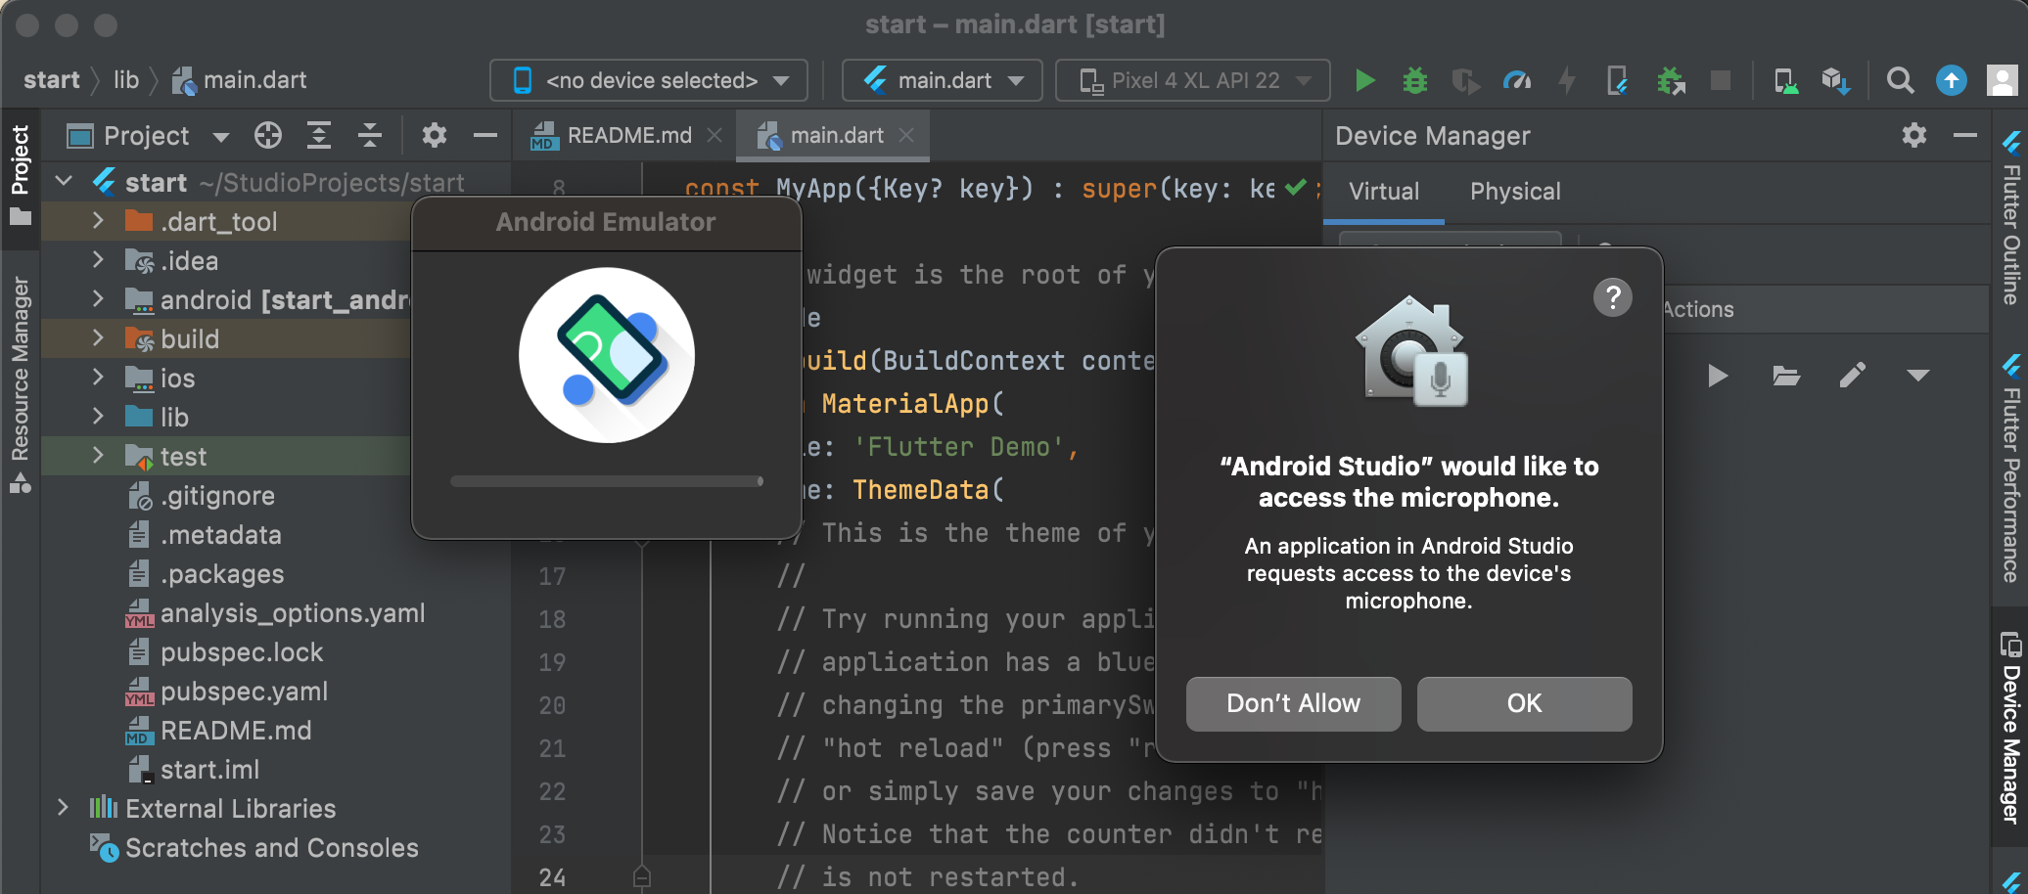Expand the ios folder
This screenshot has width=2028, height=894.
[x=98, y=378]
